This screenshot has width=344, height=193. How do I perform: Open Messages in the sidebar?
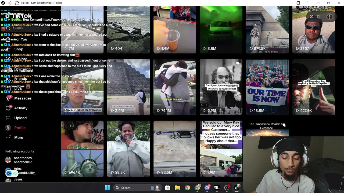[23, 98]
